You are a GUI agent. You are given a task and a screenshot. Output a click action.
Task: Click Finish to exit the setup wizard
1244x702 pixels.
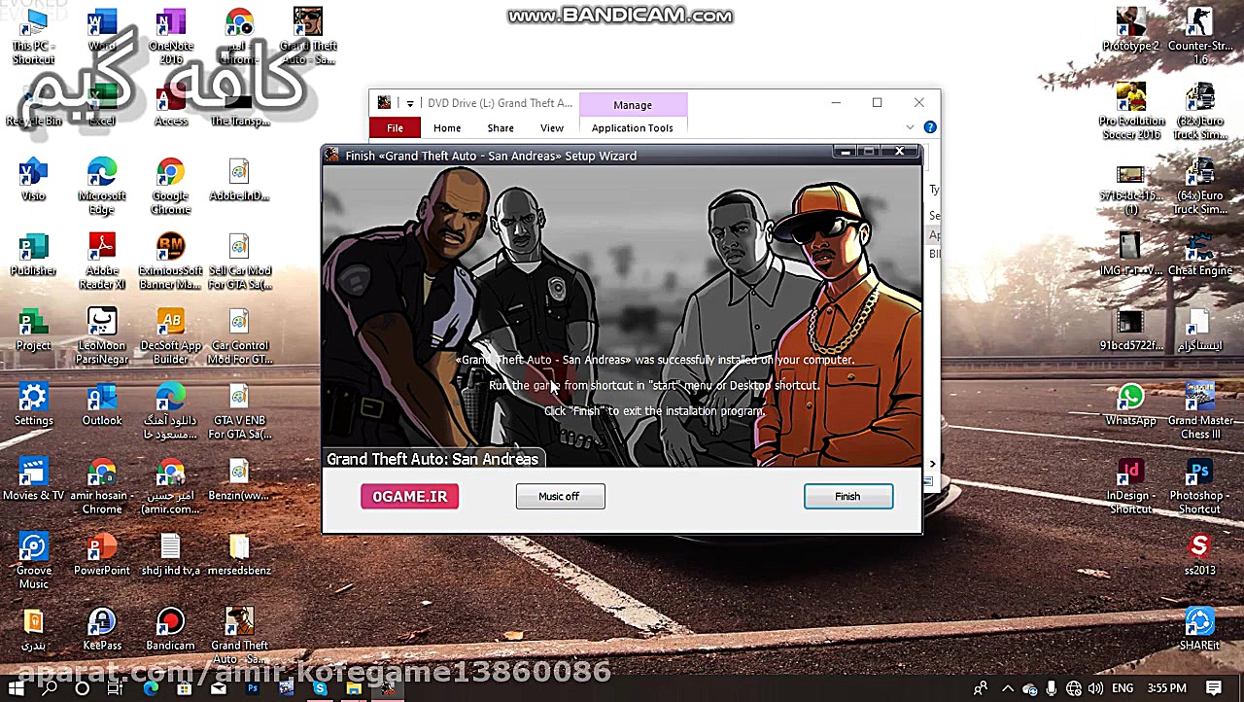click(x=847, y=497)
